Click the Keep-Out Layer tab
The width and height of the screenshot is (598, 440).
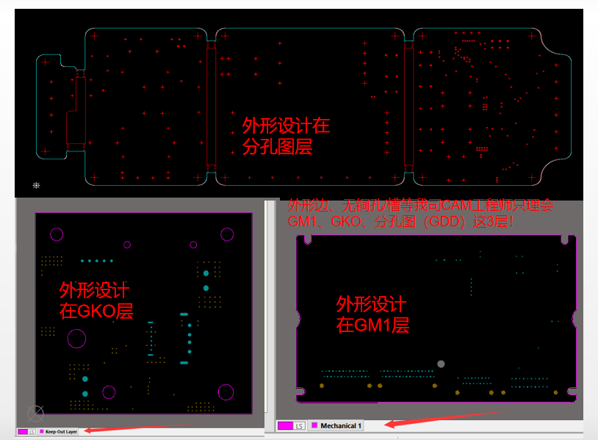61,431
